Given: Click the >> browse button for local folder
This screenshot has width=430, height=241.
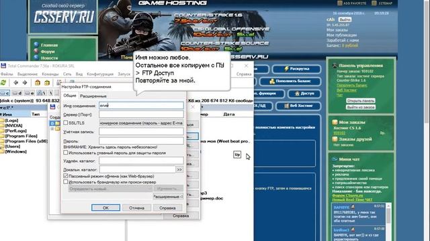Looking at the screenshot, I should point(179,169).
